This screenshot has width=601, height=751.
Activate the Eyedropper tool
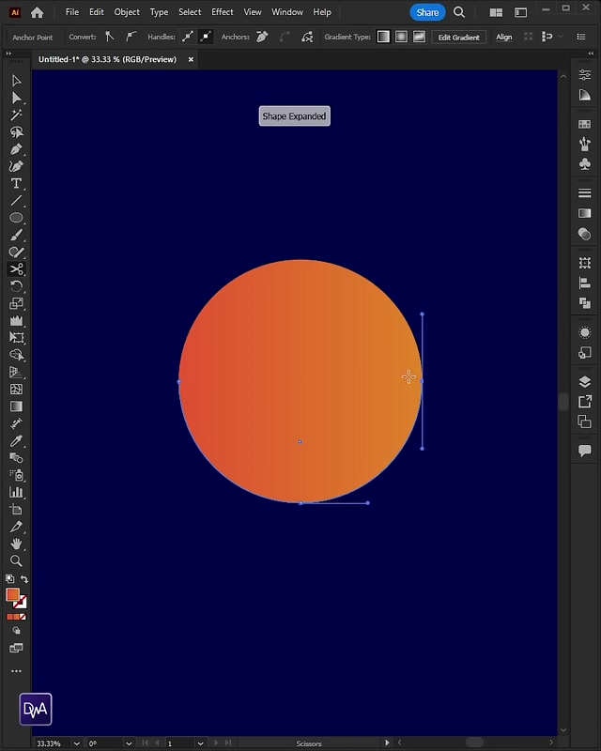click(x=16, y=440)
